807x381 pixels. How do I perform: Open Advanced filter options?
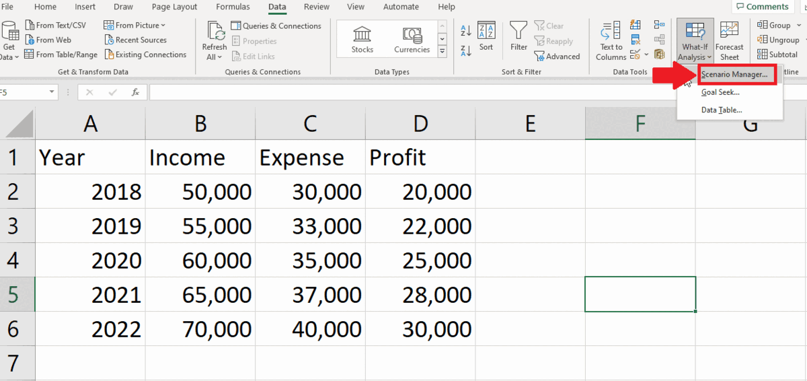(x=558, y=57)
